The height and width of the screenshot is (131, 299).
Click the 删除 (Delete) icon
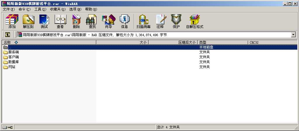(x=76, y=21)
